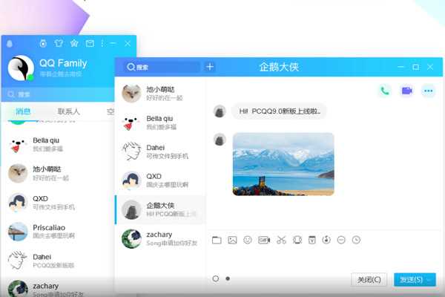
Task: Open the QZone camera icon in QQ Family header
Action: click(x=43, y=43)
